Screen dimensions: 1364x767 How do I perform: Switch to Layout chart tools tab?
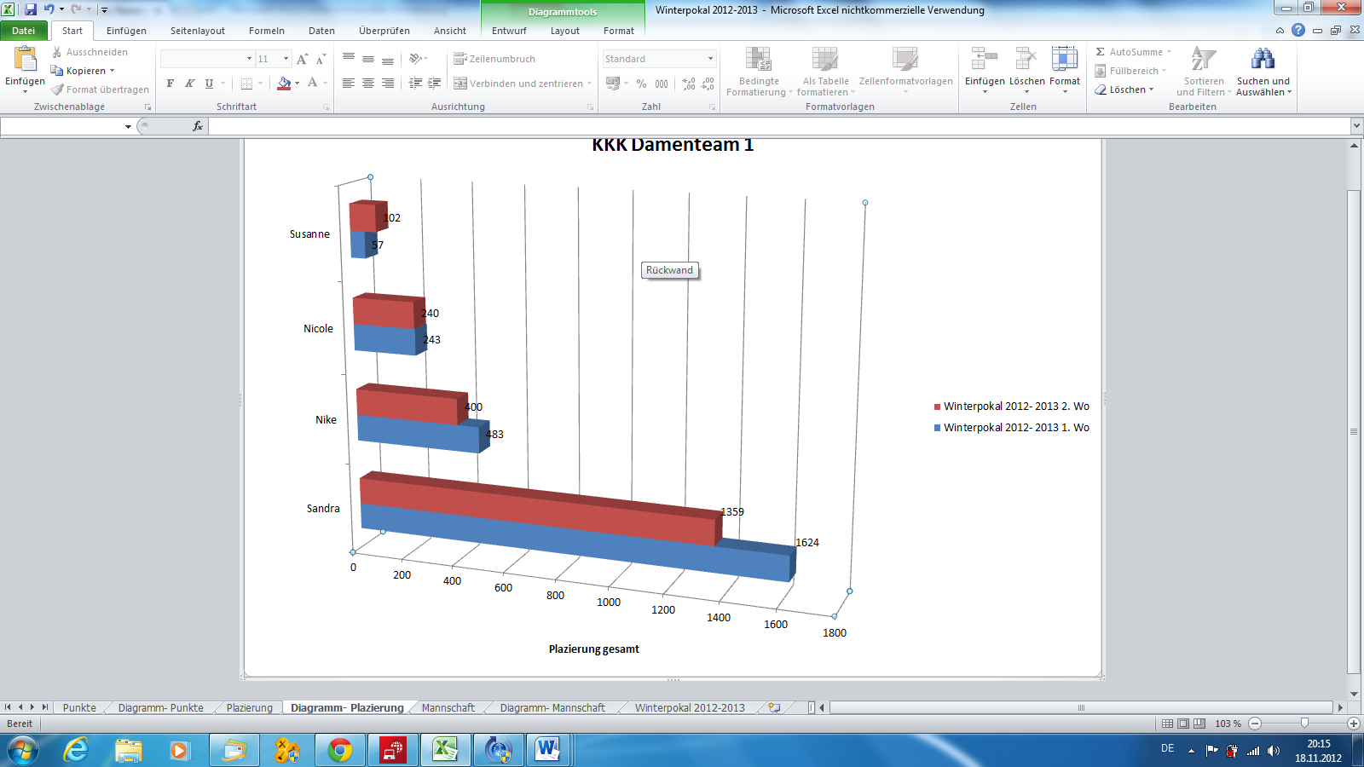tap(564, 31)
